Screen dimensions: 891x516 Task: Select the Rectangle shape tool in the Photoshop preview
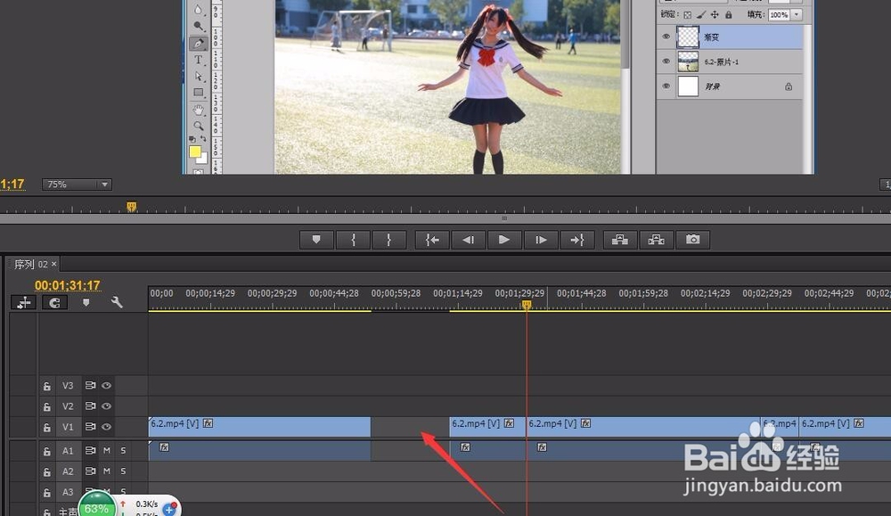(x=198, y=92)
